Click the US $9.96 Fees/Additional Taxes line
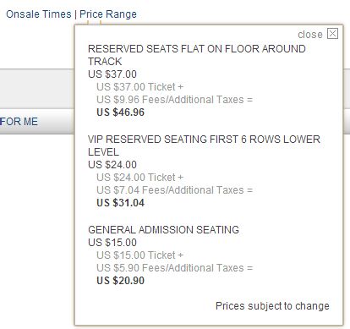The width and height of the screenshot is (350, 329). tap(175, 100)
